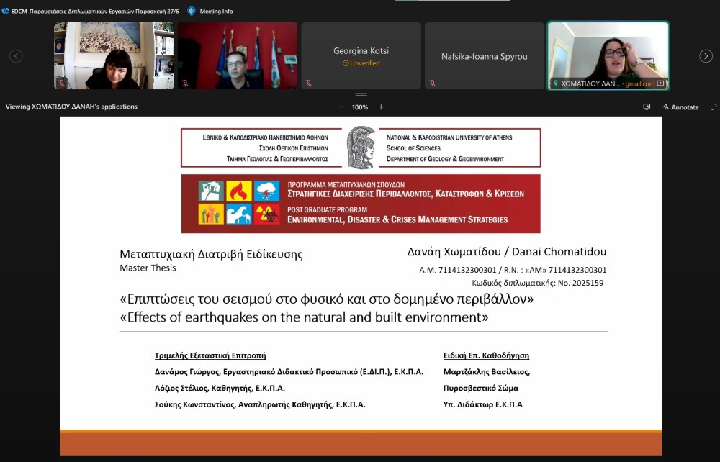Click the green microphone icon on the active speaker
Screen dimensions: 720x462
[x=555, y=83]
